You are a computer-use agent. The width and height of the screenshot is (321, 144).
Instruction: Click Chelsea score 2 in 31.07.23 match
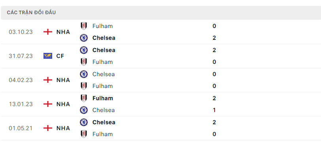coord(214,50)
